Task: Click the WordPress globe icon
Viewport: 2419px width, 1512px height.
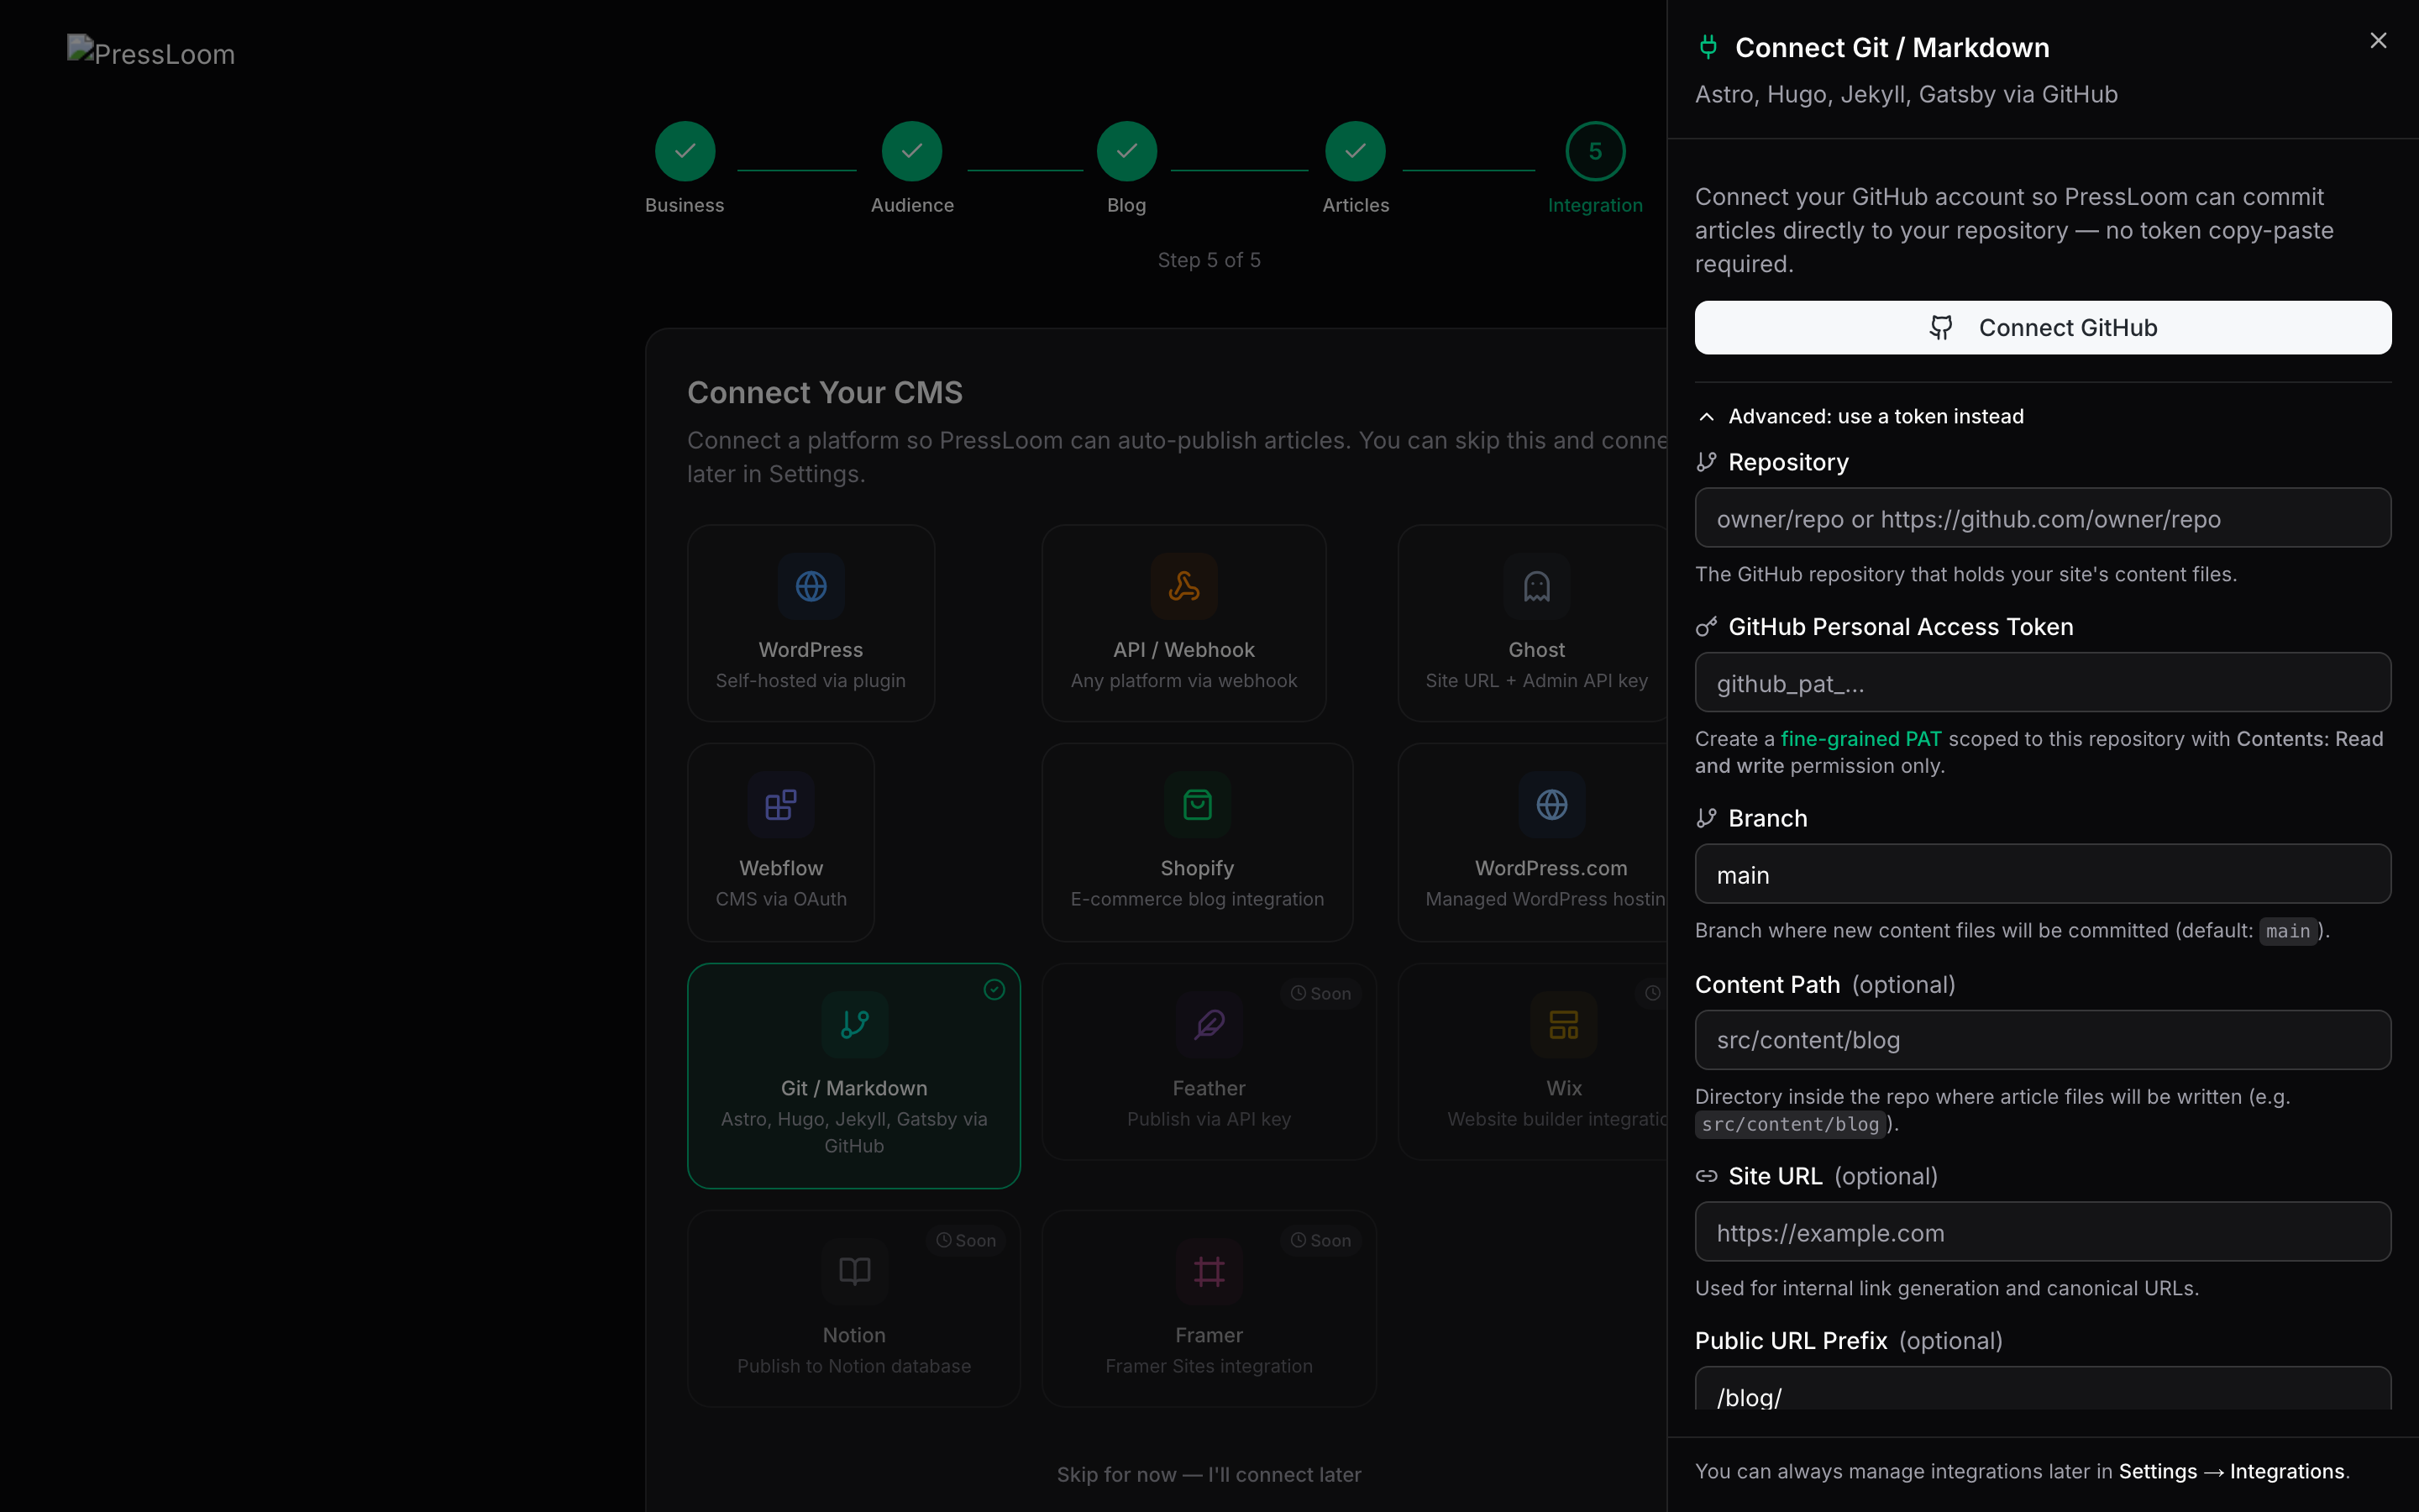Action: (x=811, y=586)
